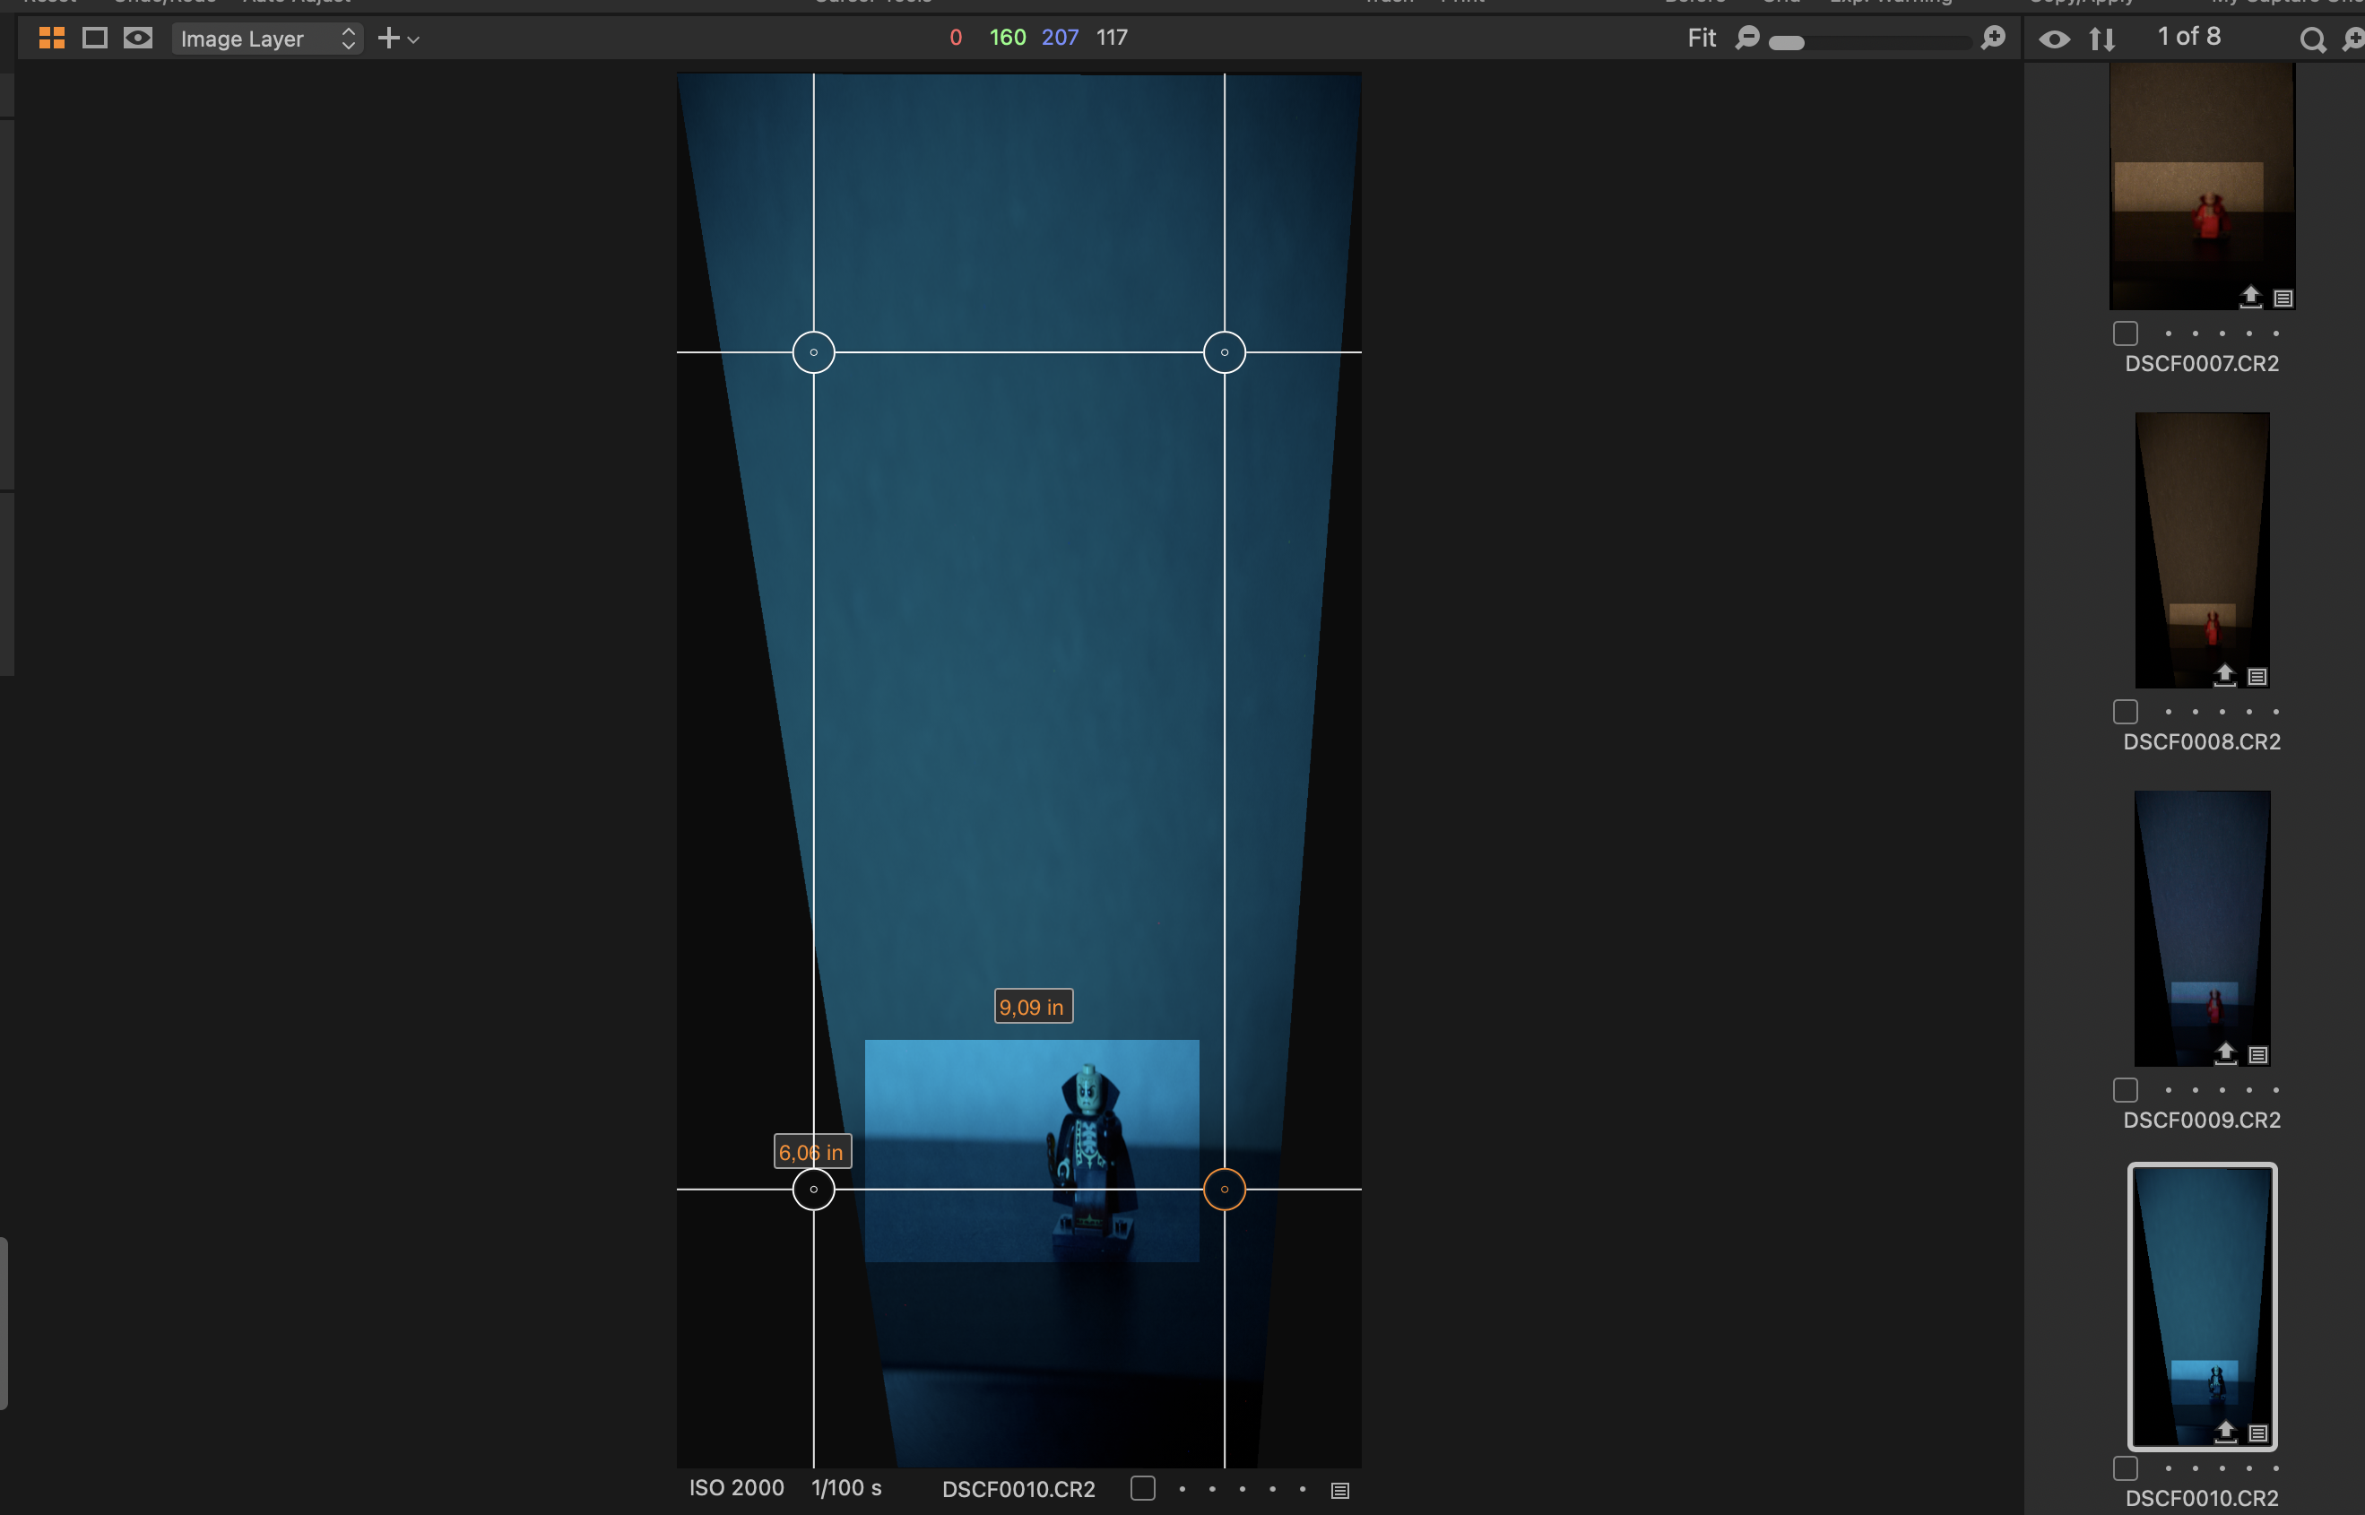Check color tag box for DSCF0010.CR2 in browser
2365x1515 pixels.
coord(2125,1467)
